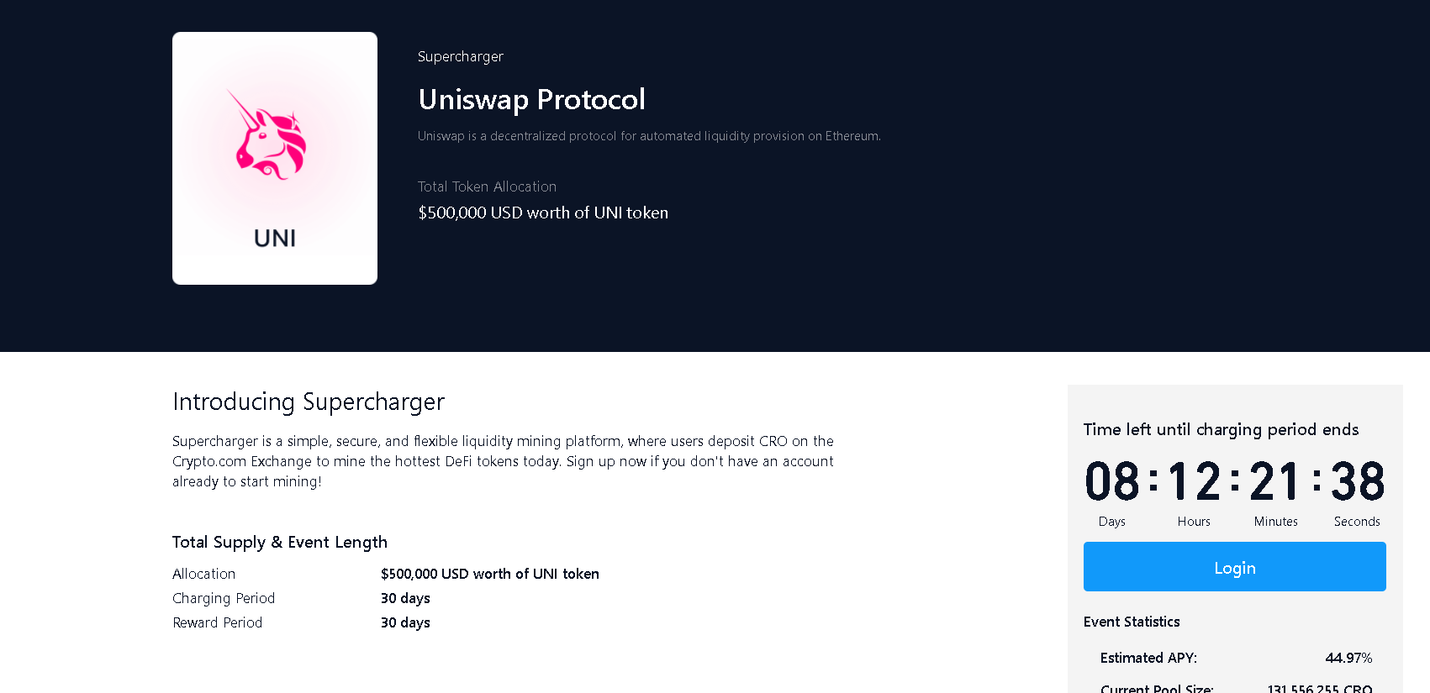Click the Event Statistics heading
1430x693 pixels.
tap(1132, 622)
